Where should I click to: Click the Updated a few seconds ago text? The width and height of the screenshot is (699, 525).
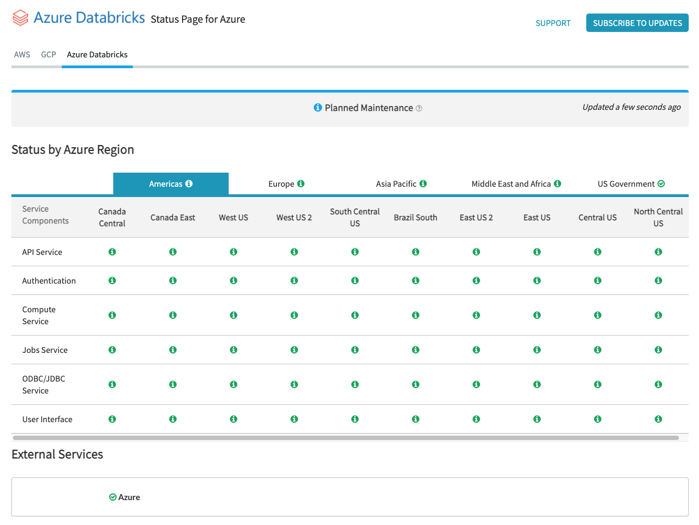point(631,107)
